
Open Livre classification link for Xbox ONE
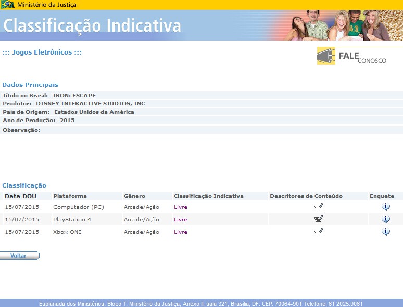tap(181, 232)
